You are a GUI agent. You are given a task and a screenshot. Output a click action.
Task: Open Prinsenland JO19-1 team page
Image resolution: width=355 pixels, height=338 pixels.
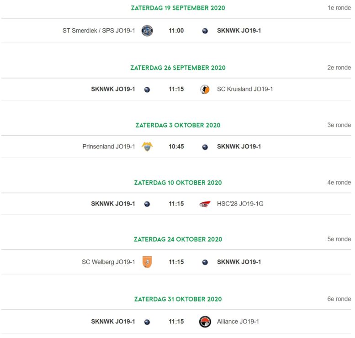(109, 147)
